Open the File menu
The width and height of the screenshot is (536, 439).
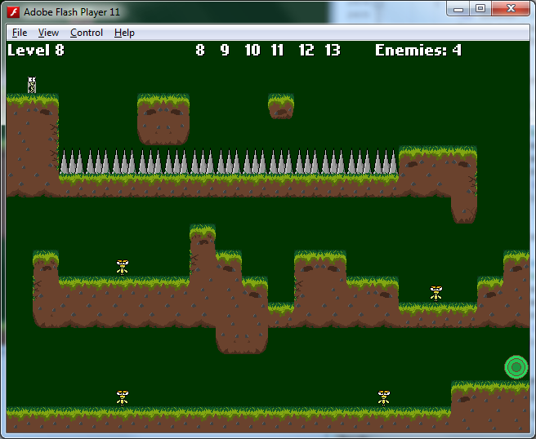pyautogui.click(x=20, y=33)
